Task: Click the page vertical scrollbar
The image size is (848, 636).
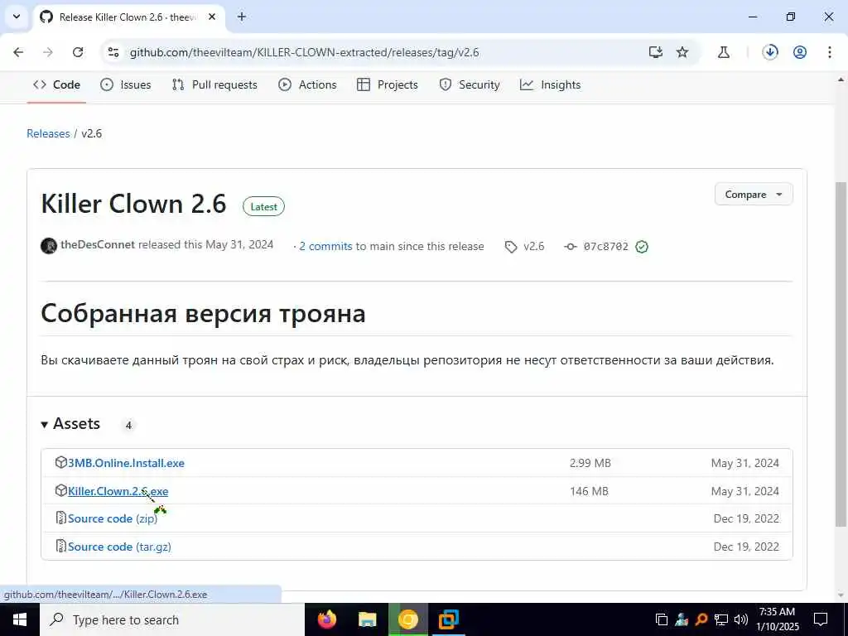Action: pyautogui.click(x=841, y=354)
